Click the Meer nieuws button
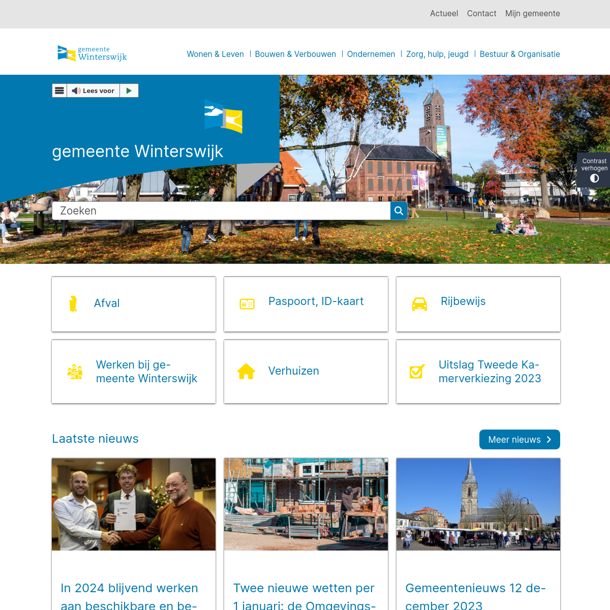The image size is (610, 610). pyautogui.click(x=520, y=440)
